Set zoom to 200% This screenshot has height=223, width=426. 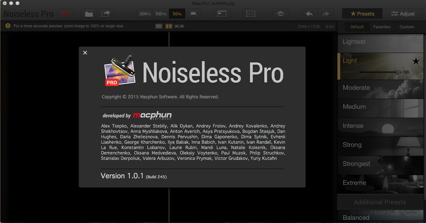click(145, 14)
